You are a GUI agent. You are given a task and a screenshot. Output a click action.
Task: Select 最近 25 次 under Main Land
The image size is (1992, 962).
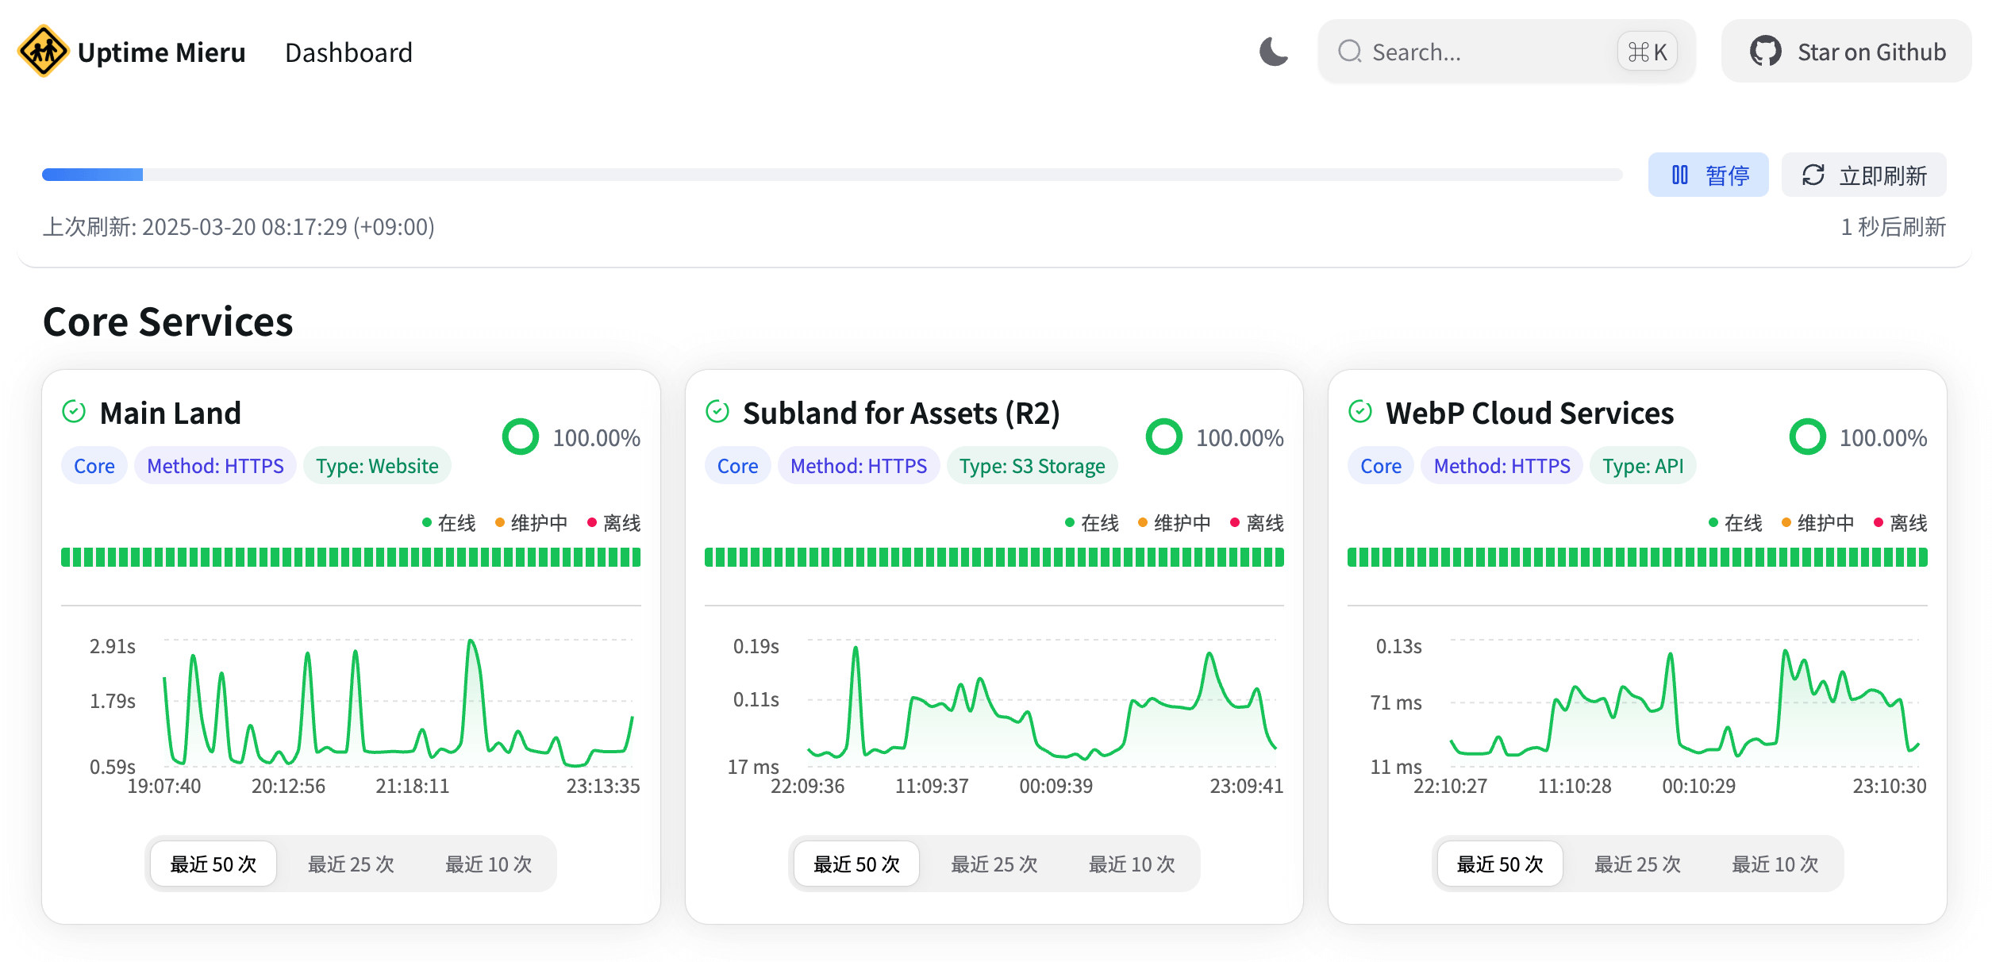click(351, 864)
